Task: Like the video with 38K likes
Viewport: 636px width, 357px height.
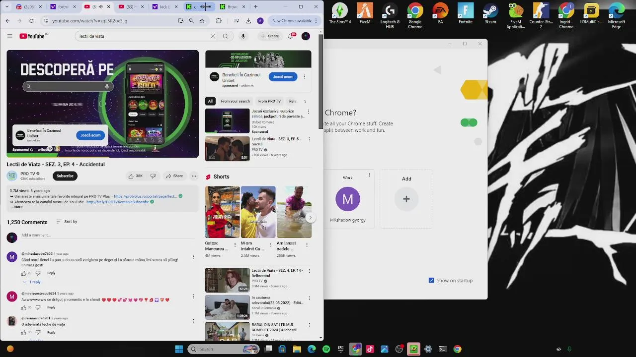Action: coord(135,176)
